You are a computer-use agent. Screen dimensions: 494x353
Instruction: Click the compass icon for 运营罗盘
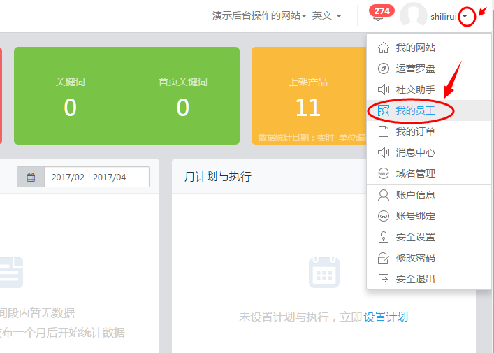[383, 69]
